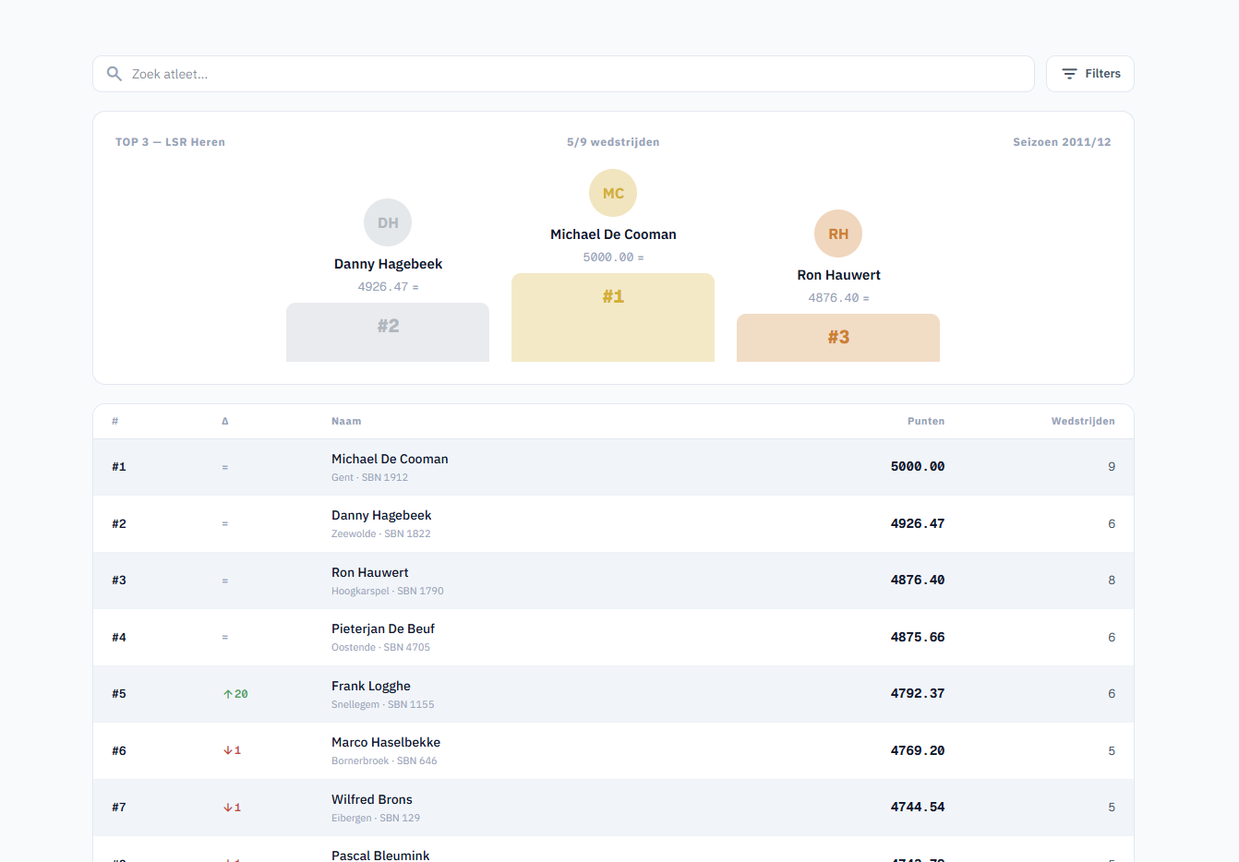
Task: Open Pascal Bleumink row
Action: tap(613, 850)
